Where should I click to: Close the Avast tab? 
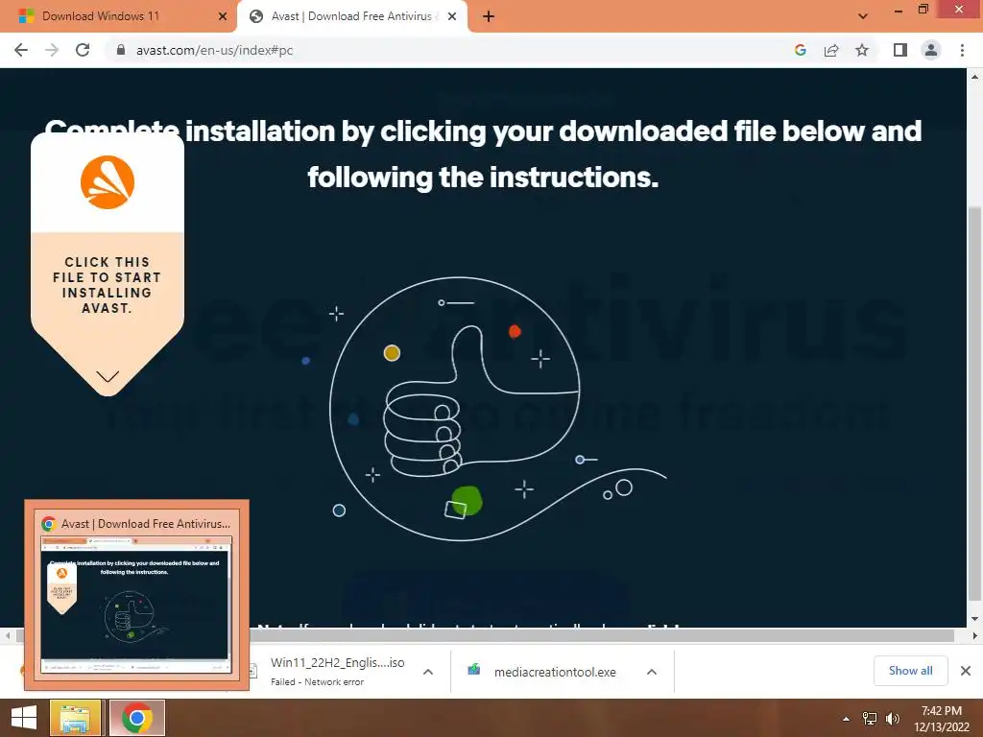[x=452, y=16]
